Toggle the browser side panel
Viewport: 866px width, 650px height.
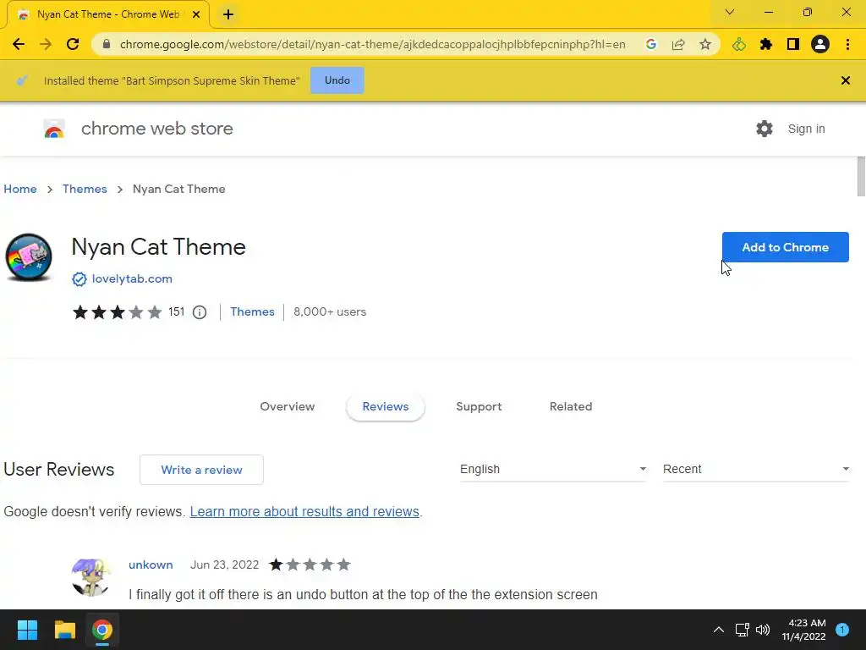point(793,44)
